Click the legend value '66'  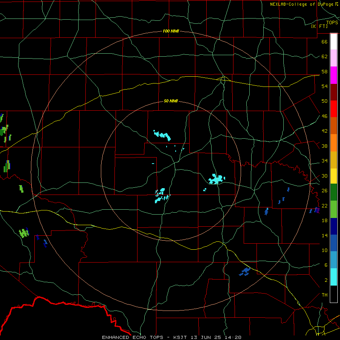click(x=325, y=42)
